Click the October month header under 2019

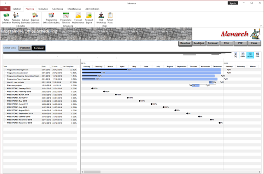pos(194,67)
